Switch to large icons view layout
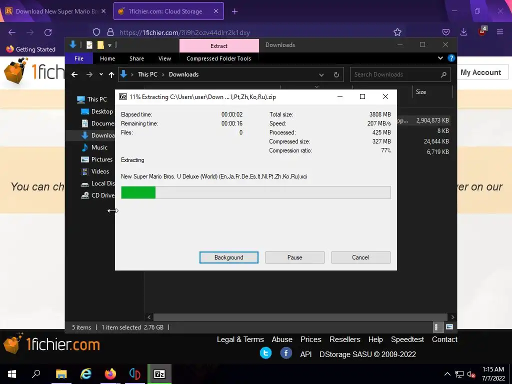This screenshot has width=512, height=384. pyautogui.click(x=449, y=327)
